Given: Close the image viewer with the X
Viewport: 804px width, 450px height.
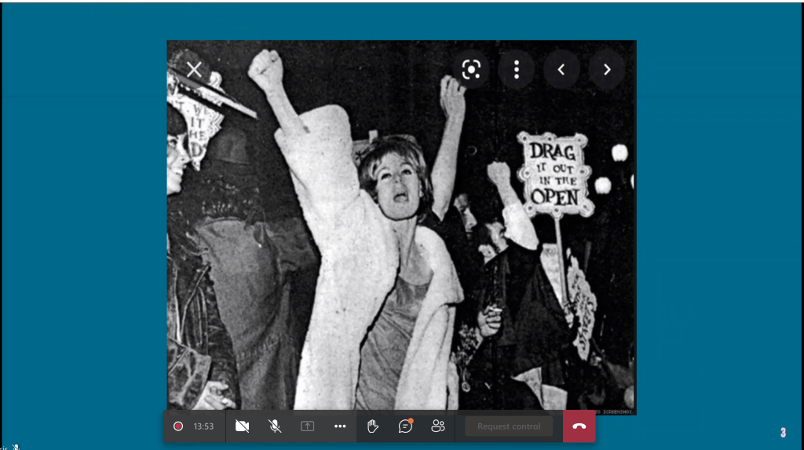Looking at the screenshot, I should coord(194,70).
